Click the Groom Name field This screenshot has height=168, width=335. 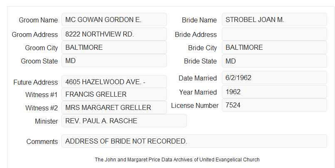pos(114,19)
